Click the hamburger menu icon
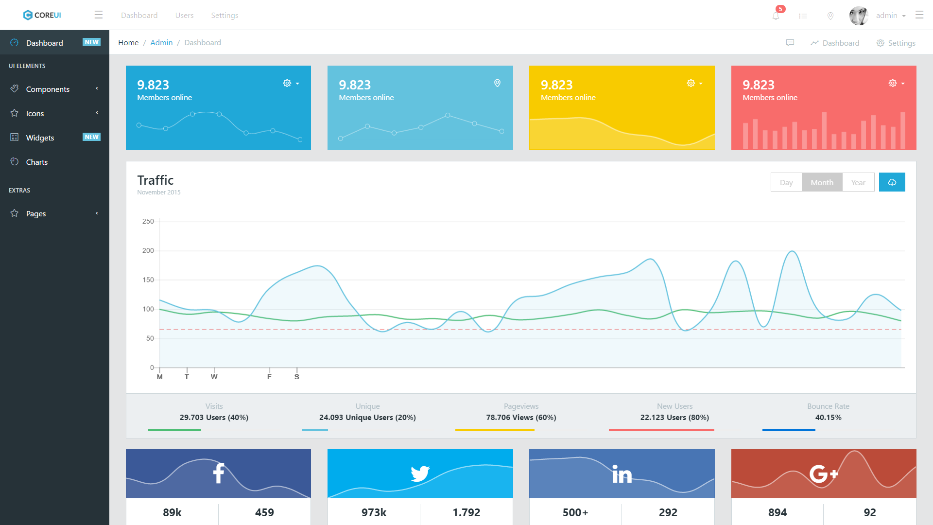This screenshot has height=525, width=933. click(x=99, y=14)
